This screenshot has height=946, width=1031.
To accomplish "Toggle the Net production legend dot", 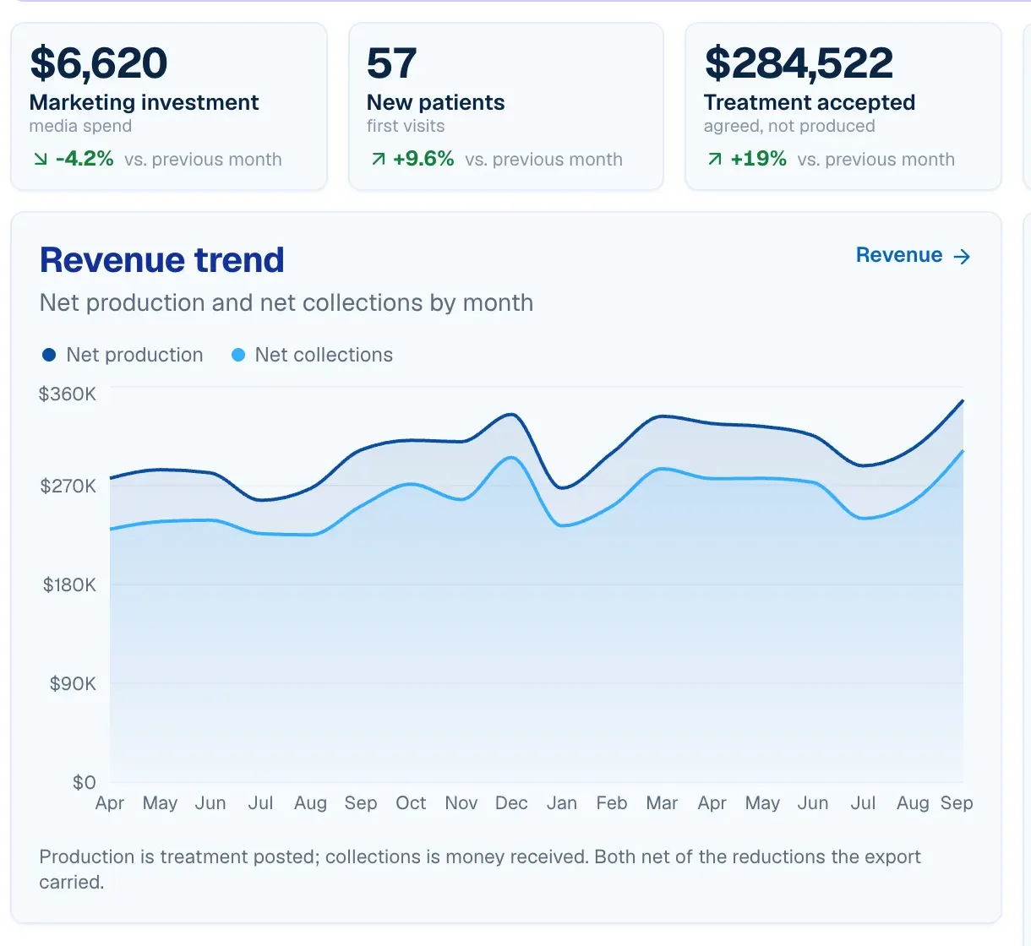I will coord(49,355).
